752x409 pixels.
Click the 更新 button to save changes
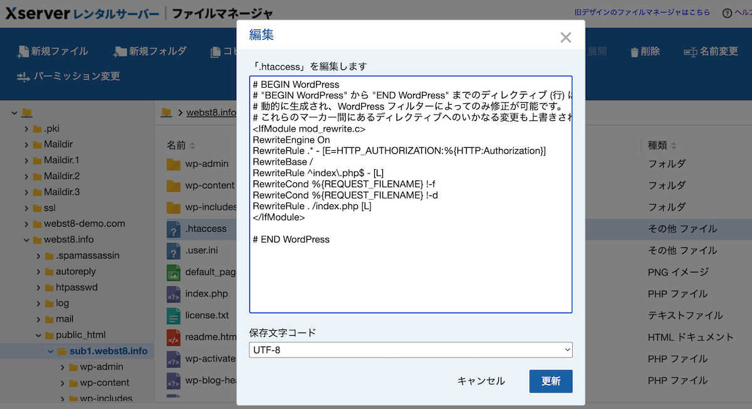pyautogui.click(x=550, y=381)
